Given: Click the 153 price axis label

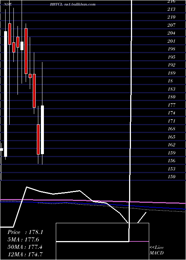Looking at the screenshot, I should tap(171, 169).
